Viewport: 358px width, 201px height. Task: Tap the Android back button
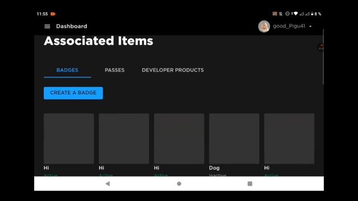[107, 184]
